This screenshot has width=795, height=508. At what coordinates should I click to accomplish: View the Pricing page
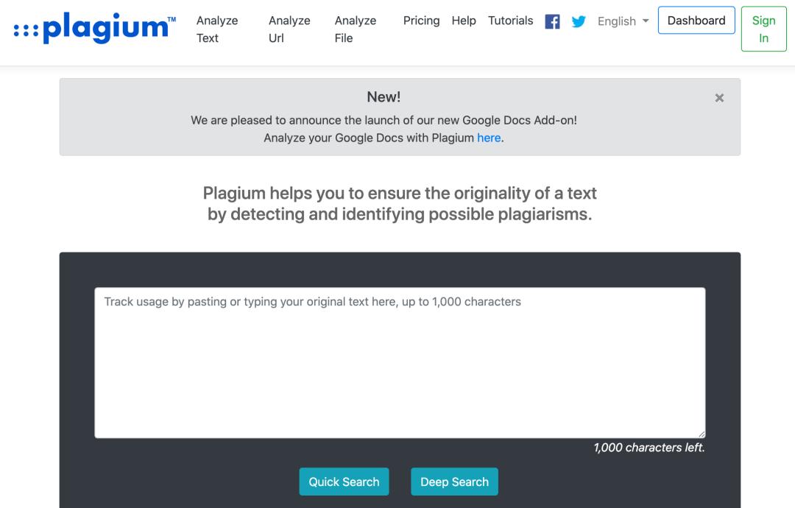click(421, 21)
